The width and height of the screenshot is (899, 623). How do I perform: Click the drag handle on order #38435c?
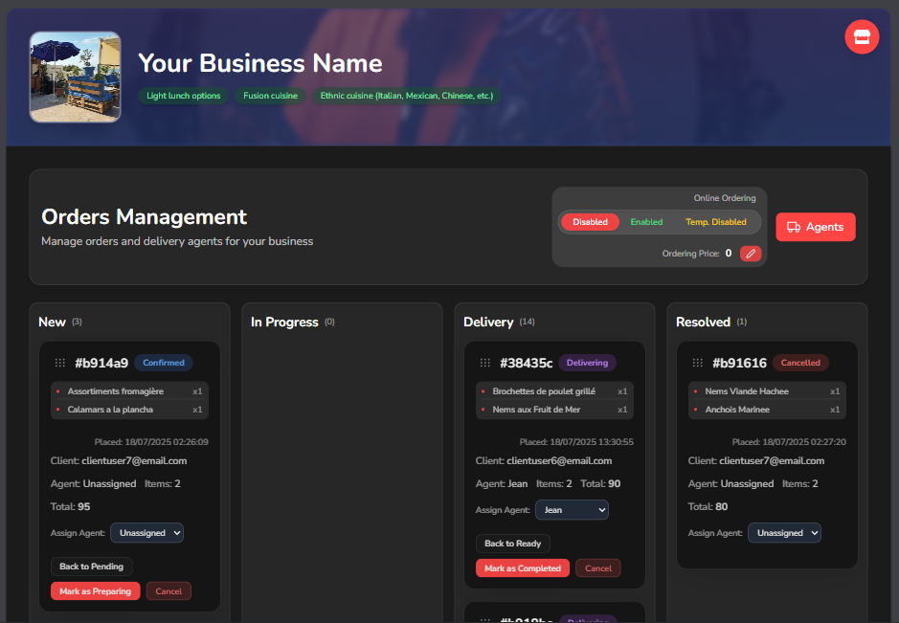[x=485, y=364]
